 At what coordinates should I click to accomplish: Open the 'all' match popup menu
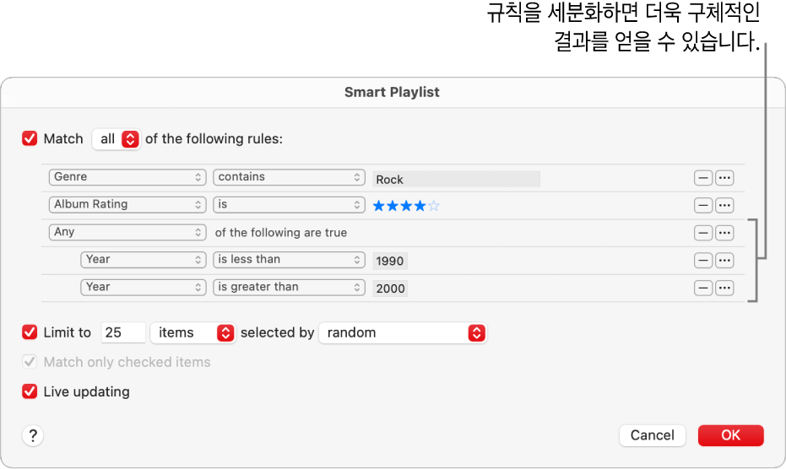click(x=116, y=139)
